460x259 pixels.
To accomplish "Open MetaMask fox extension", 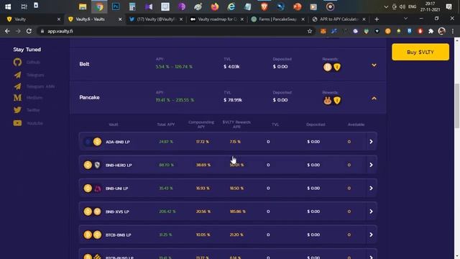I will [323, 31].
